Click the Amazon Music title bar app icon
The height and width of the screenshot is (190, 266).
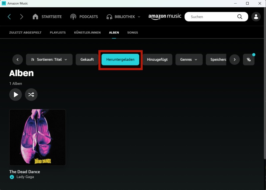(4, 3)
